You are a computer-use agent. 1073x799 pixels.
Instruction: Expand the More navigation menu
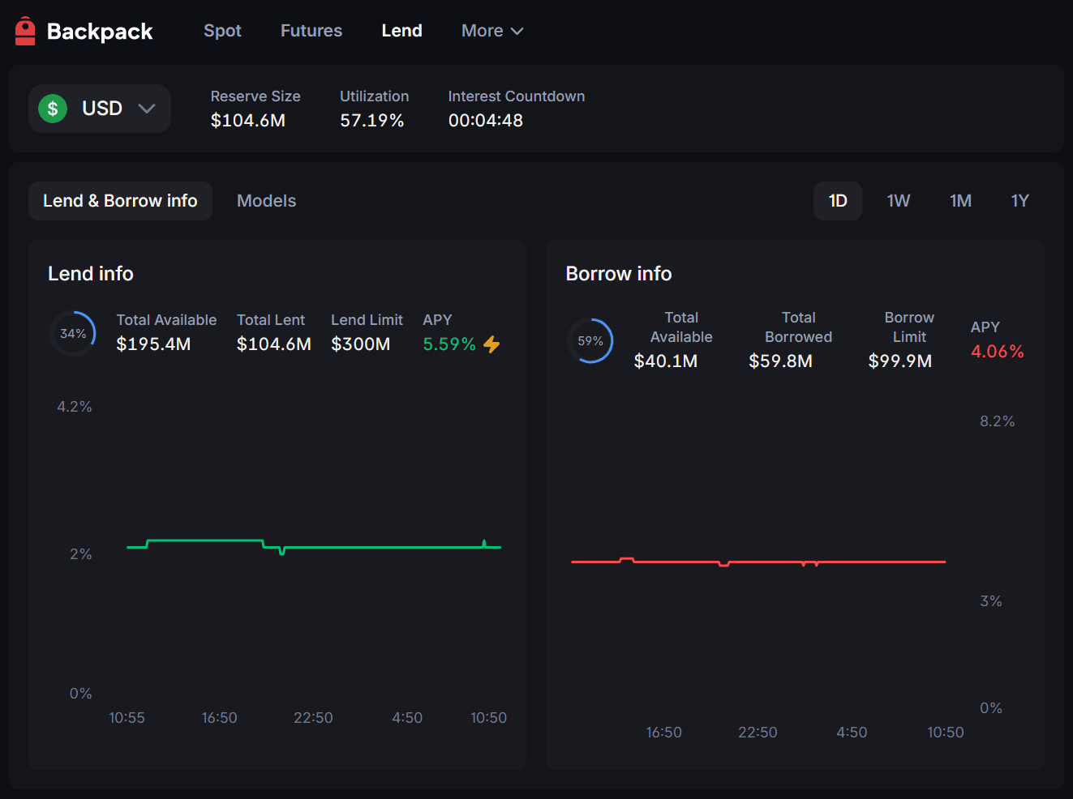coord(491,30)
